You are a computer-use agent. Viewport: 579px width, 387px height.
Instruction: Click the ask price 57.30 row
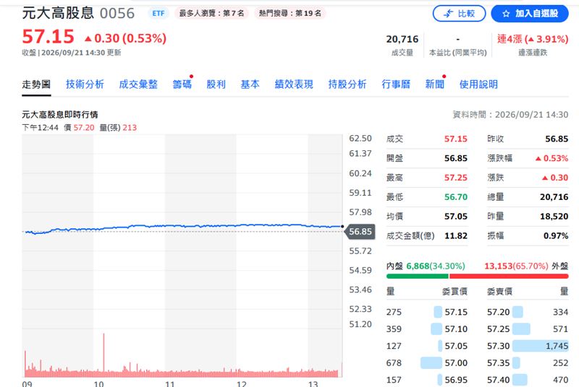(x=528, y=346)
